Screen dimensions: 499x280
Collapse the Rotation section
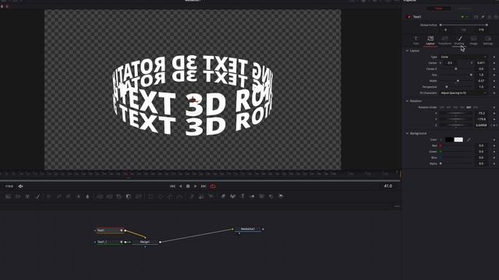pos(407,101)
